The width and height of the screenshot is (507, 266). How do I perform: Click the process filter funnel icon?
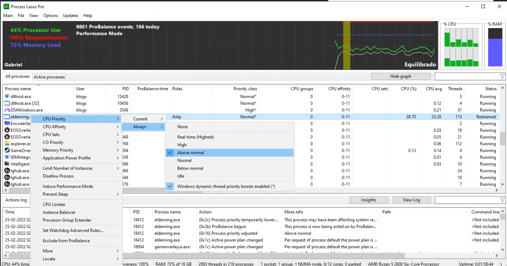[x=502, y=77]
